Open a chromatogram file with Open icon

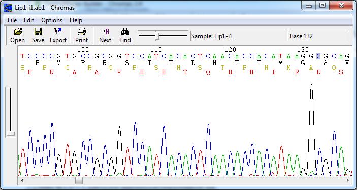[x=18, y=36]
